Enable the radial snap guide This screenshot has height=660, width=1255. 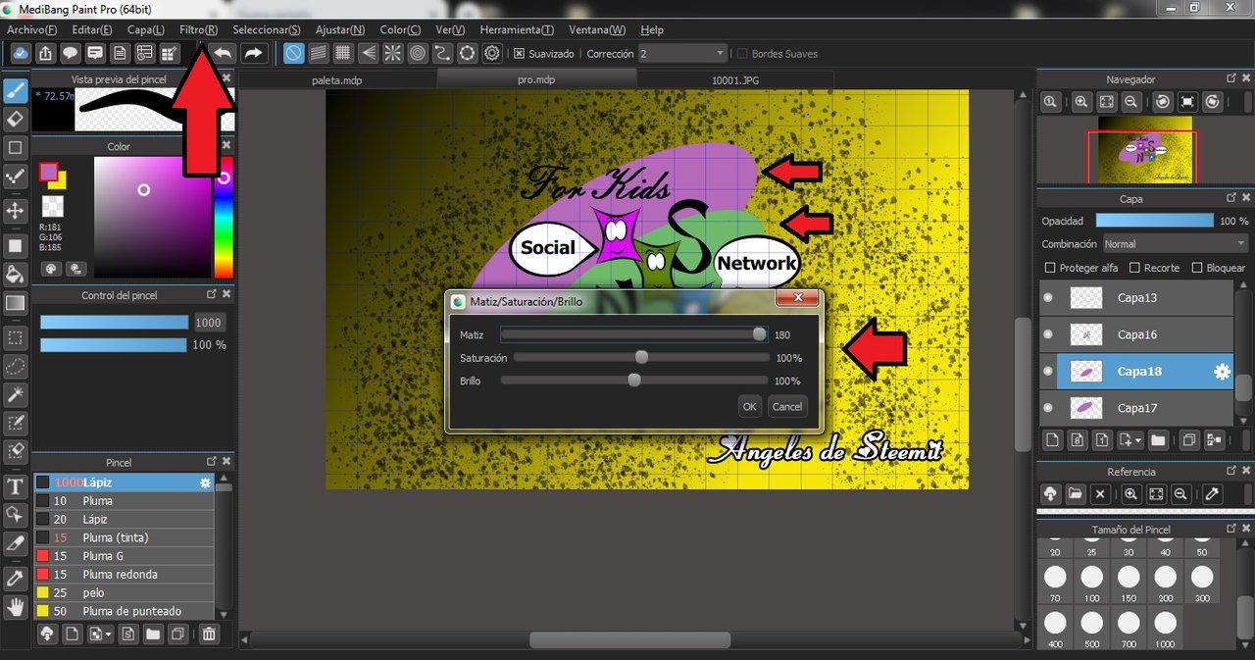(392, 53)
